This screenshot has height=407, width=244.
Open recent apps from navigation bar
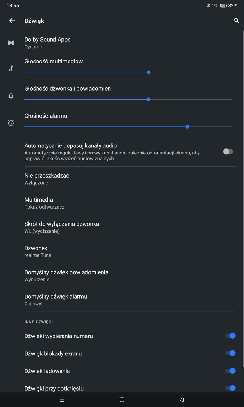pyautogui.click(x=62, y=400)
